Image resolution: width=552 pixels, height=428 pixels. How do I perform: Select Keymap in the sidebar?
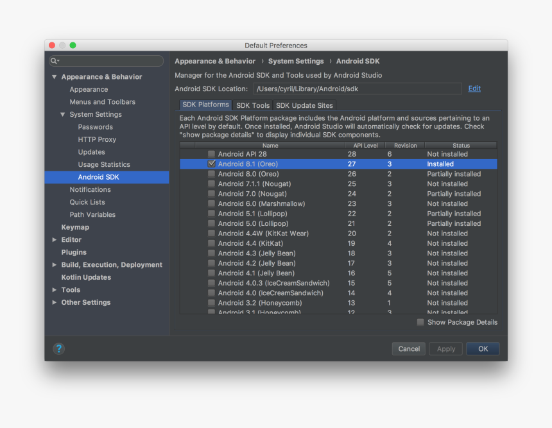(75, 227)
